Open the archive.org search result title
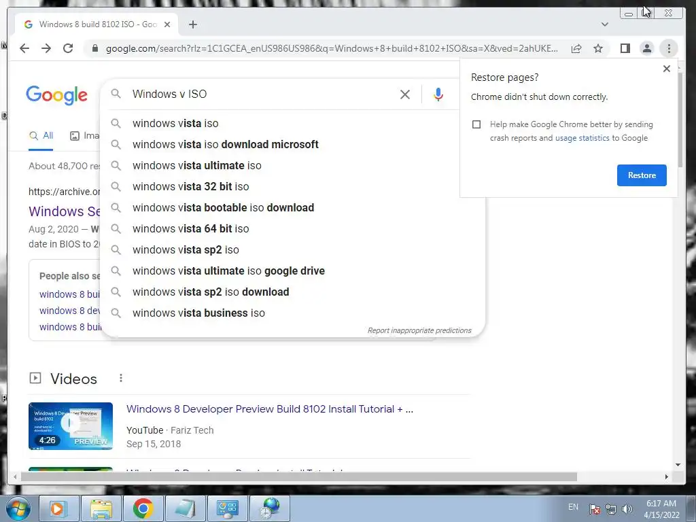 (x=65, y=211)
